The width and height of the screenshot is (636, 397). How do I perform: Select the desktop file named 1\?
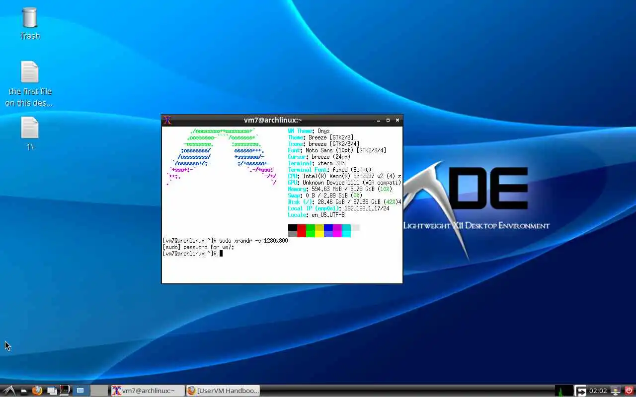point(30,133)
